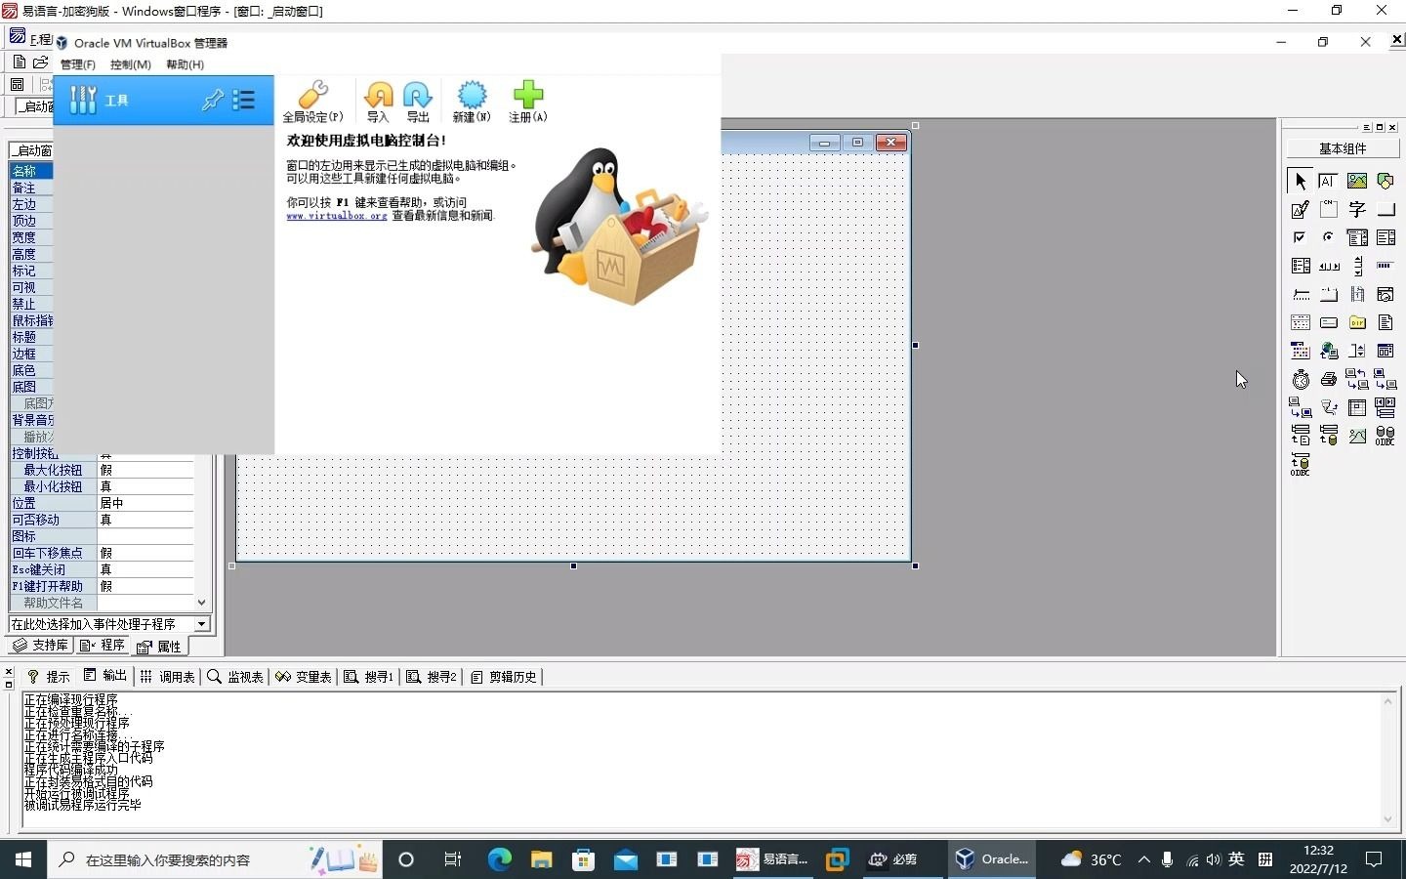Pick the drawing board pencil component
Image resolution: width=1406 pixels, height=879 pixels.
point(1301,209)
